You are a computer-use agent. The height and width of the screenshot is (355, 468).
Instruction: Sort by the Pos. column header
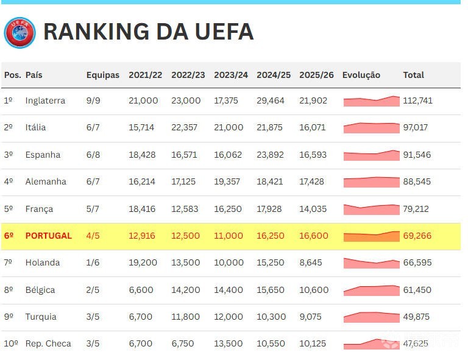pyautogui.click(x=12, y=75)
